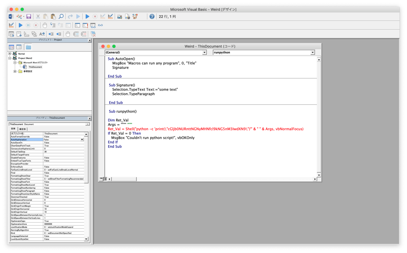The image size is (407, 253).
Task: Click the bookmark flag icon with red X
Action: 93,34
